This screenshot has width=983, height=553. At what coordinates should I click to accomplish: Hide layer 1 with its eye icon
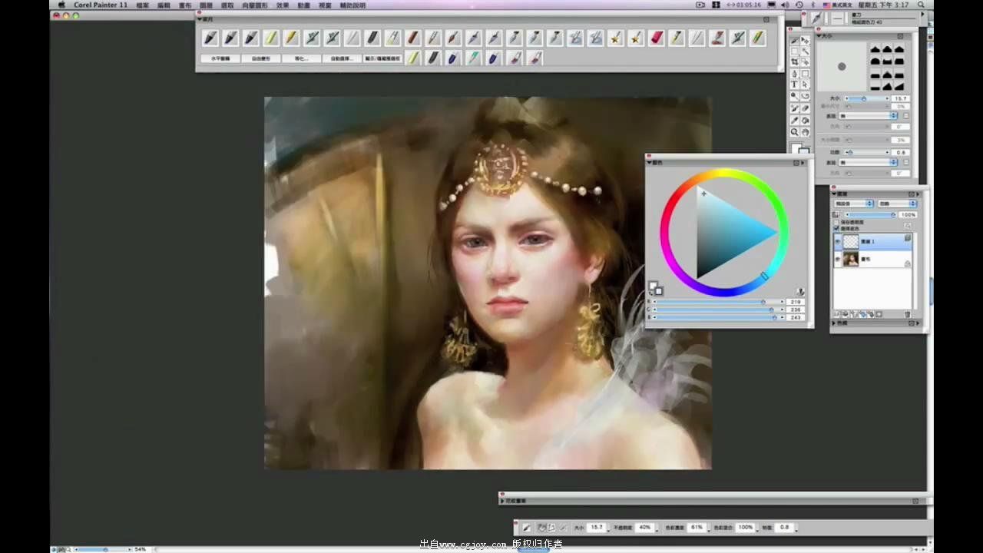pos(839,241)
